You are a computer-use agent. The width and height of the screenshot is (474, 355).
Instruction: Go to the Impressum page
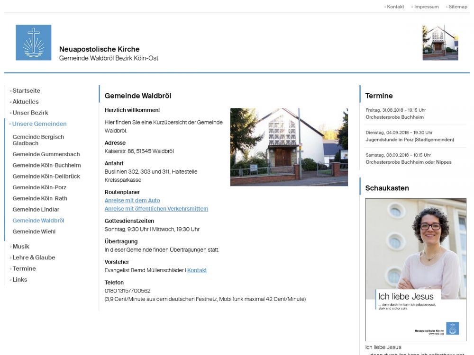[426, 7]
